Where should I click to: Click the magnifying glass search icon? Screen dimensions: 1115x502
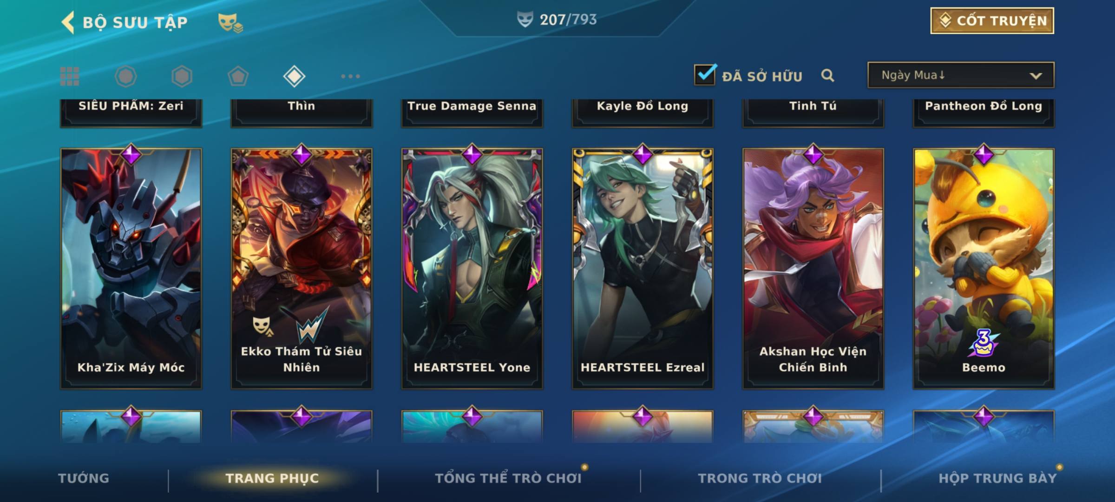pyautogui.click(x=827, y=75)
